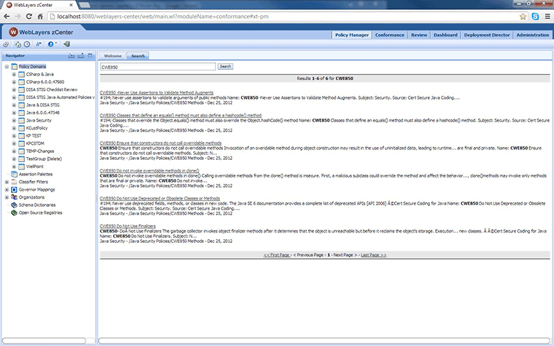
Task: Select the KPCSTDM tree item
Action: point(35,143)
